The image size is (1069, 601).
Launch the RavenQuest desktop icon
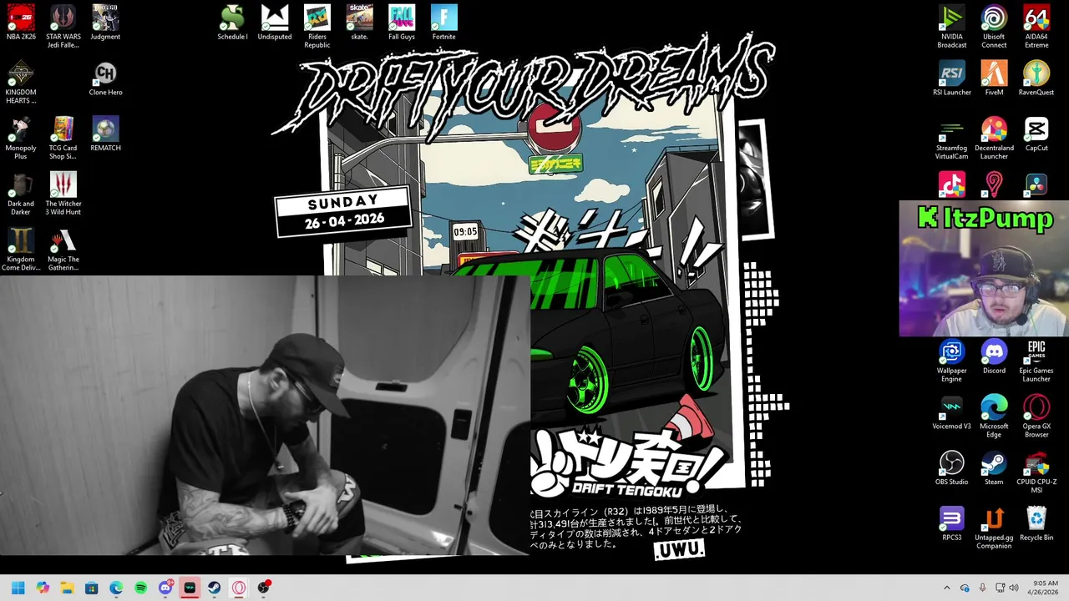pos(1036,78)
